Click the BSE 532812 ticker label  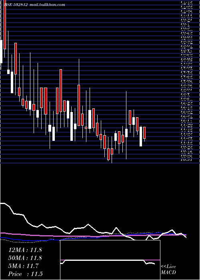(16, 5)
